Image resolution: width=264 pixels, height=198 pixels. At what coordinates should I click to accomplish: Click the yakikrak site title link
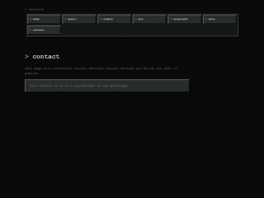click(34, 9)
